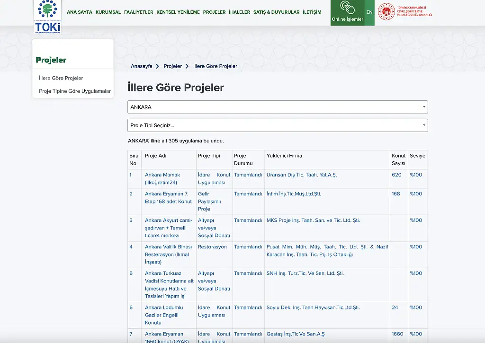
Task: Click housing count 620 in row 1
Action: tap(396, 175)
